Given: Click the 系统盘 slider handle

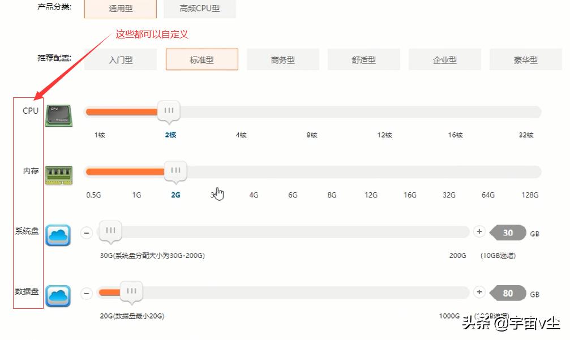Looking at the screenshot, I should pos(109,231).
